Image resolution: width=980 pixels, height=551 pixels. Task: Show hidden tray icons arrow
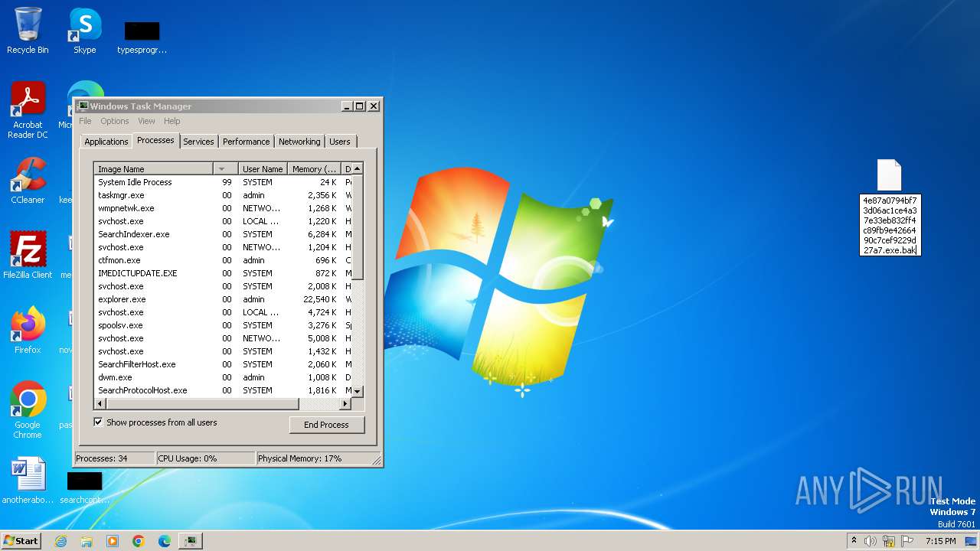854,541
